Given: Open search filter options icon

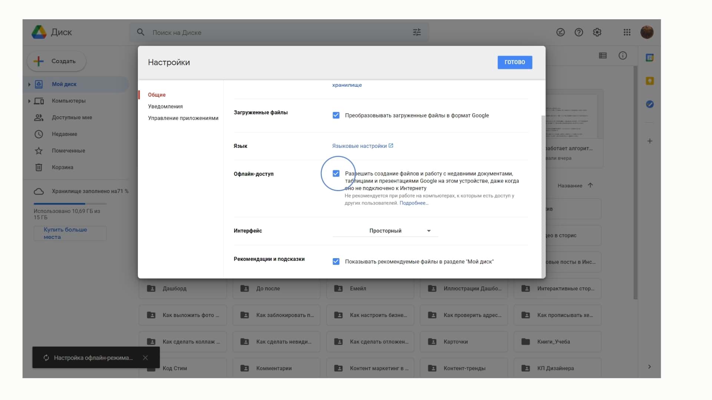Looking at the screenshot, I should point(417,32).
